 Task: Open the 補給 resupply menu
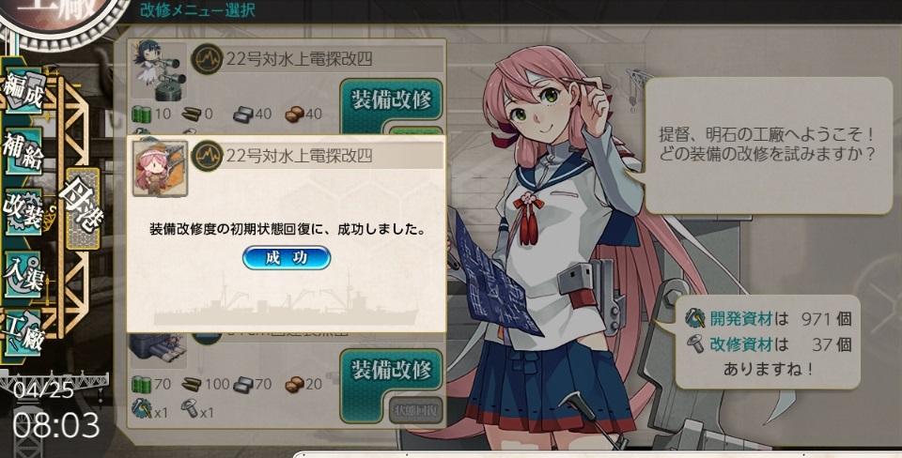coord(23,151)
